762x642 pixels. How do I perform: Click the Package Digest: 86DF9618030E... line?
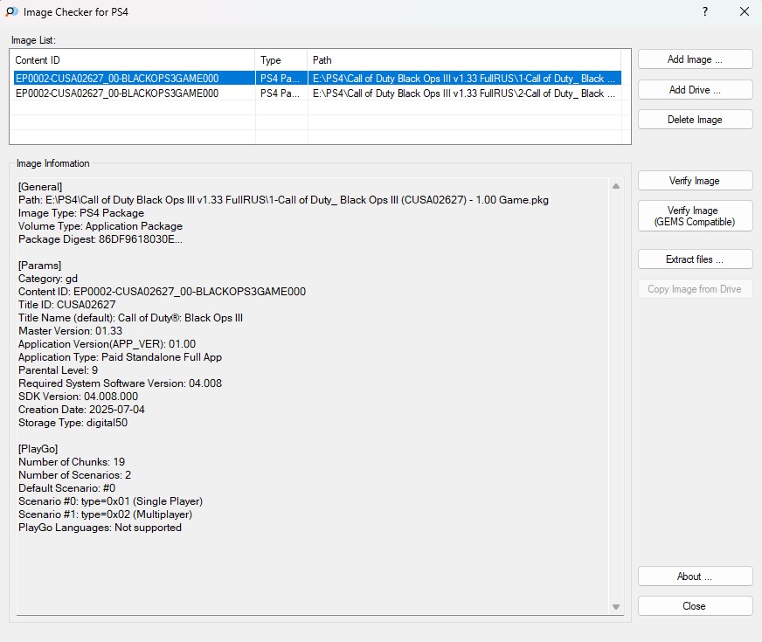coord(100,239)
